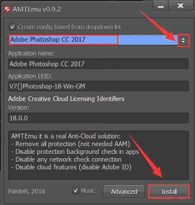Click the AMTEmu v0.9.2 title bar text
Screen dimensions: 195x205
[37, 9]
